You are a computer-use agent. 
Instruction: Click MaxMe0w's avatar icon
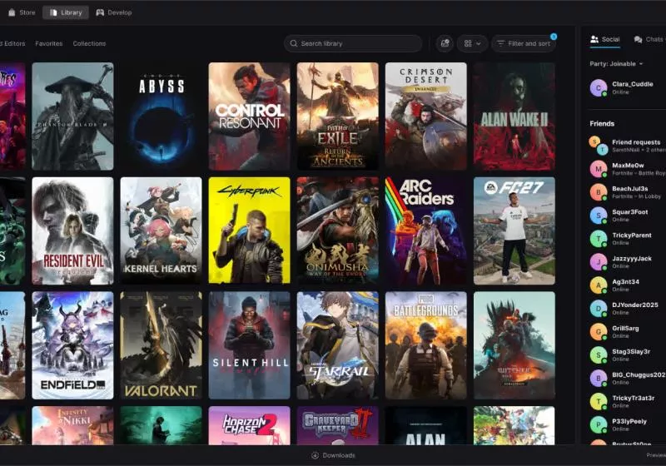click(x=599, y=169)
